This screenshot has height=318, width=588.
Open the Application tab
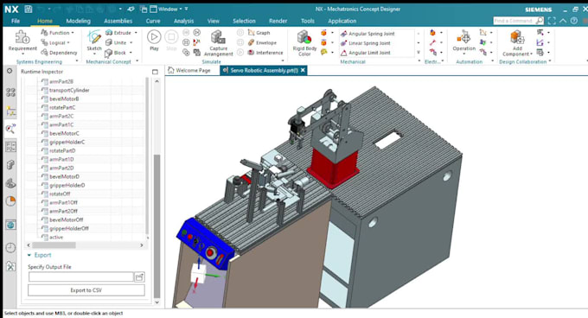point(342,21)
